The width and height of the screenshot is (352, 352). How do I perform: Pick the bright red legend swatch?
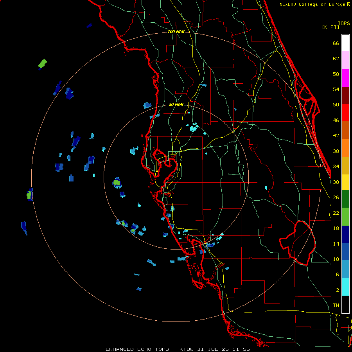[345, 113]
